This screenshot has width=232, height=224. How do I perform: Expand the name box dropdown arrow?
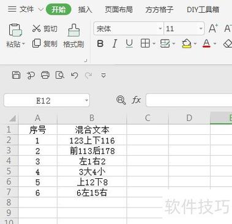click(86, 100)
